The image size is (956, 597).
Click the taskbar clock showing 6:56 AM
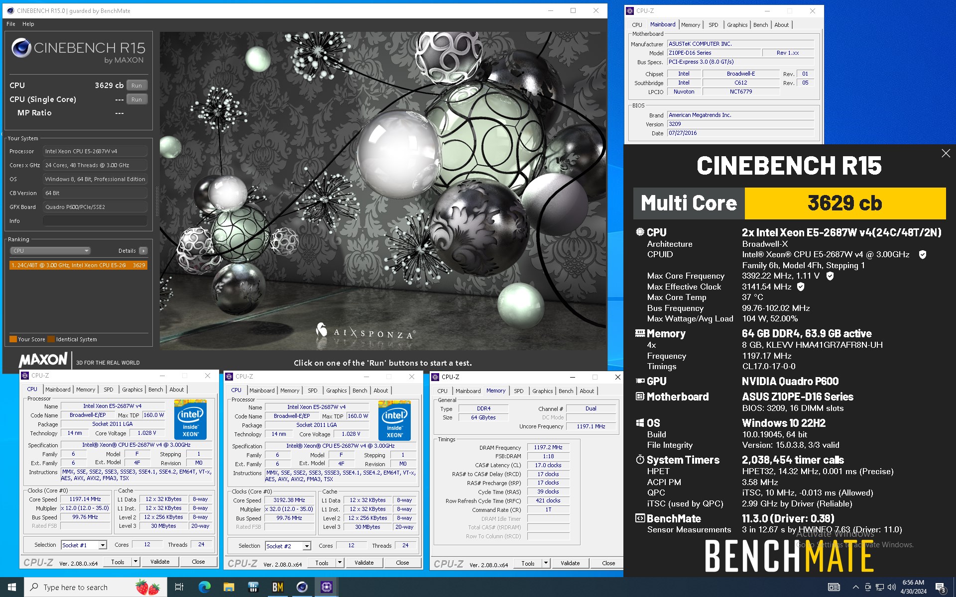pyautogui.click(x=913, y=587)
